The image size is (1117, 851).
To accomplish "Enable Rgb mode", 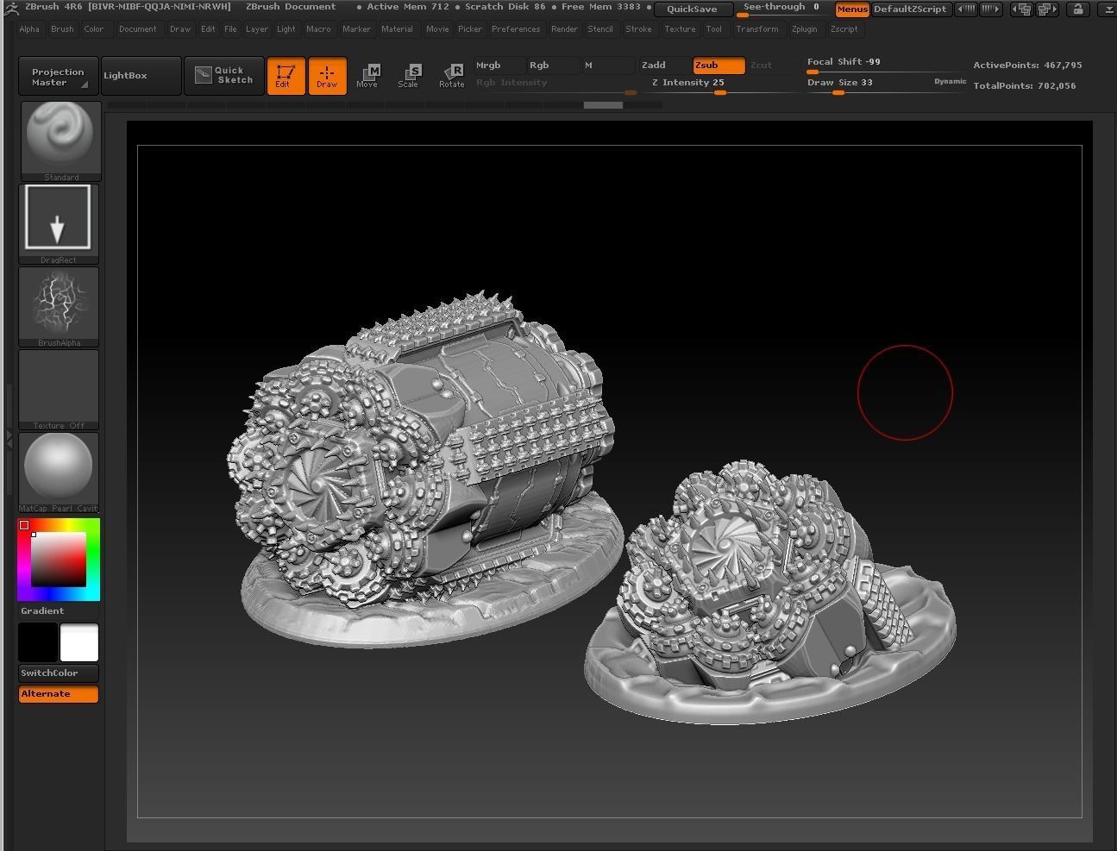I will pyautogui.click(x=552, y=66).
